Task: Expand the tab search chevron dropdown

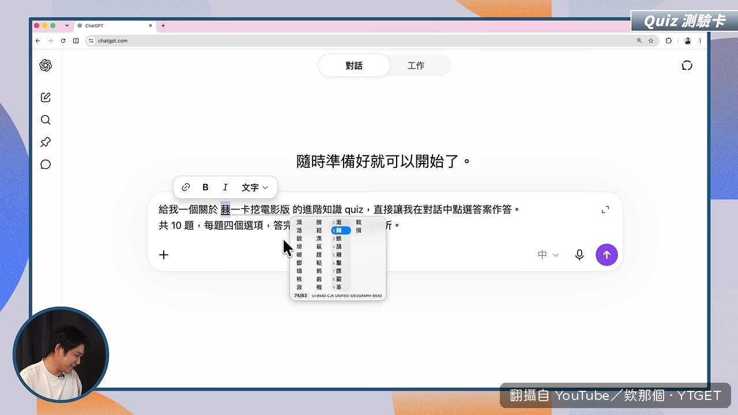Action: pyautogui.click(x=67, y=26)
